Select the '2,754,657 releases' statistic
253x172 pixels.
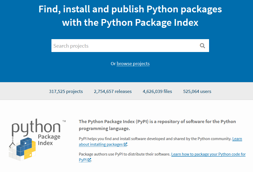(x=113, y=91)
